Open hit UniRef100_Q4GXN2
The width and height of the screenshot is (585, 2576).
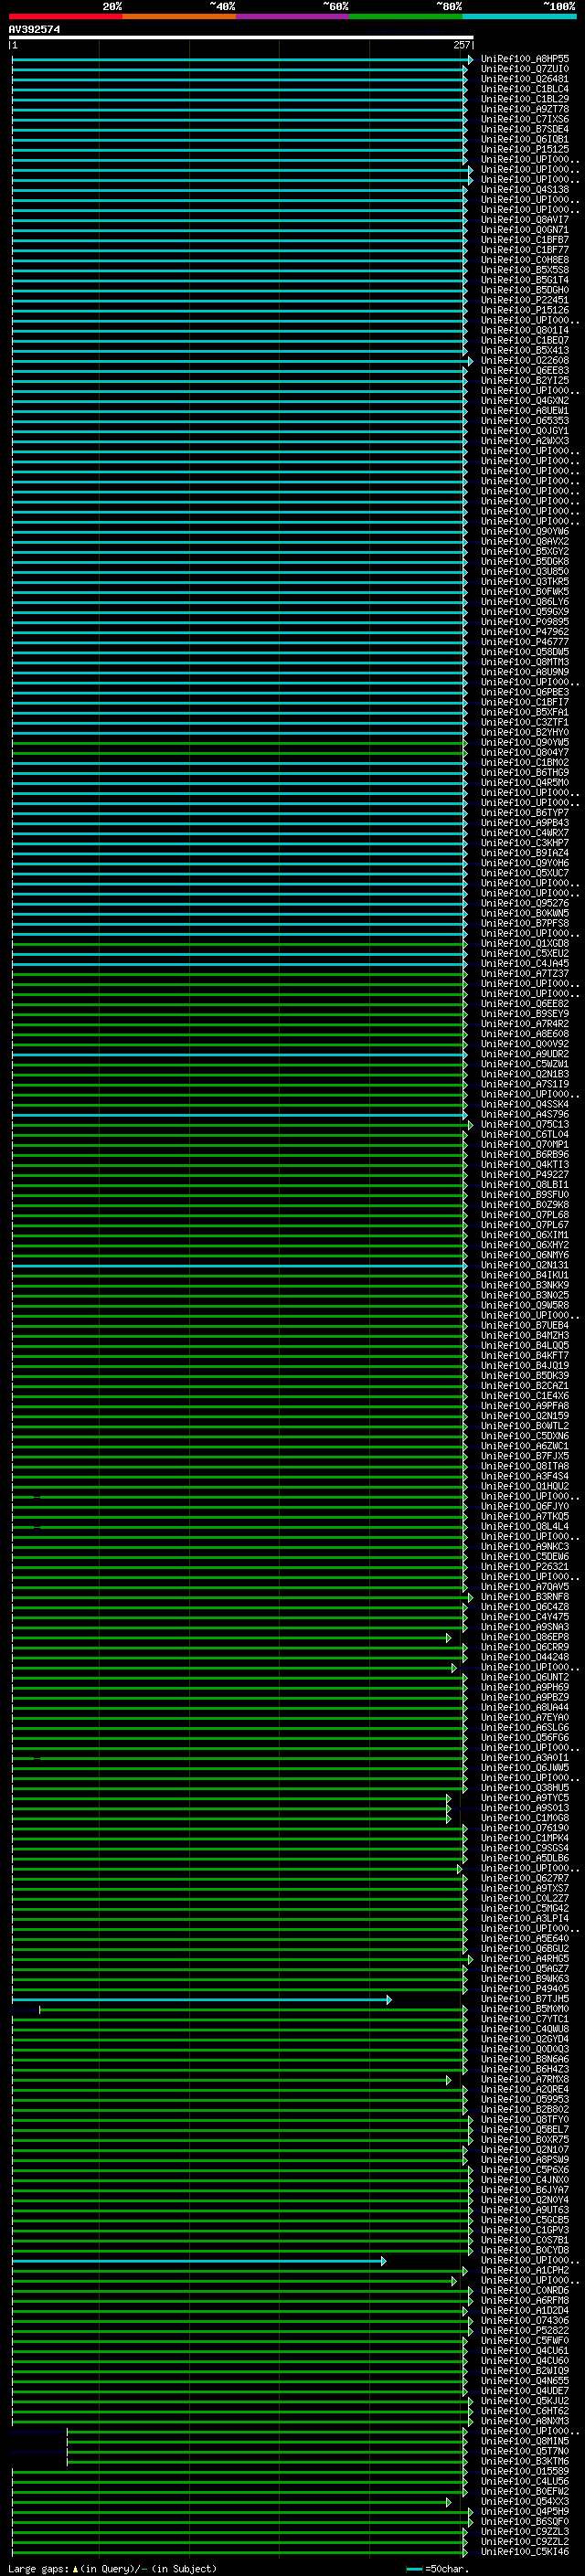[x=525, y=401]
